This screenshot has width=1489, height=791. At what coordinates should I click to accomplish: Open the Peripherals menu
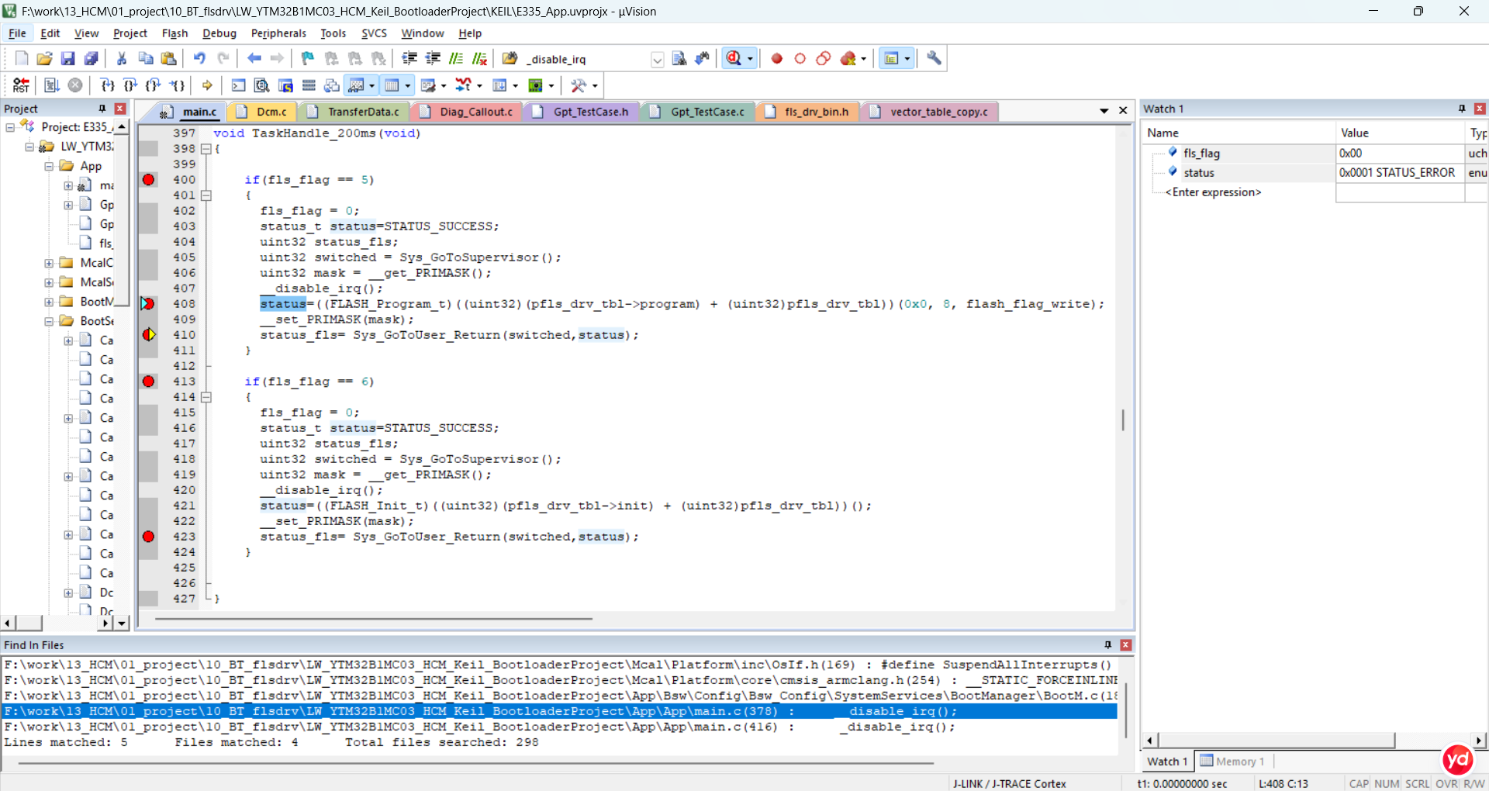(x=278, y=33)
